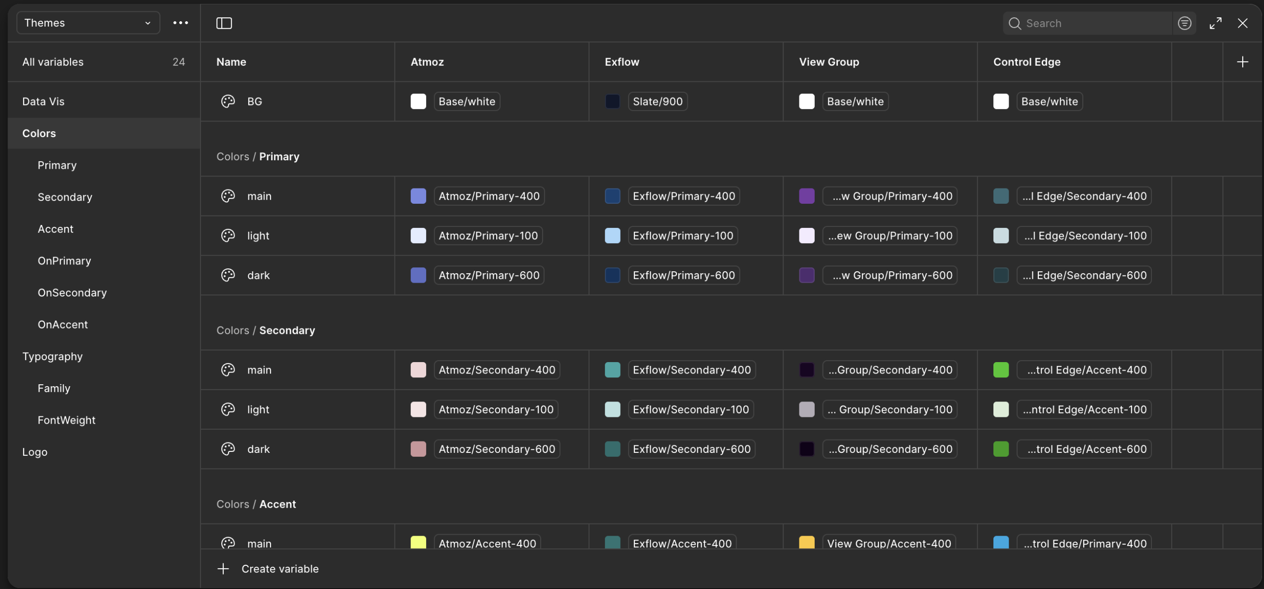Click the color palette icon for BG
The image size is (1264, 589).
(x=228, y=101)
